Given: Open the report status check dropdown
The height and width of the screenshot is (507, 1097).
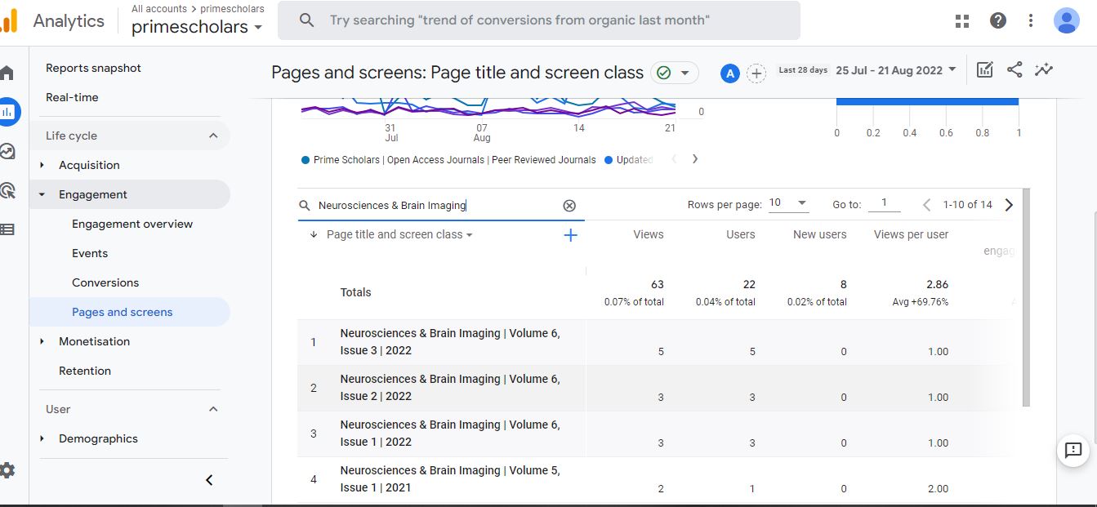Looking at the screenshot, I should coord(674,73).
